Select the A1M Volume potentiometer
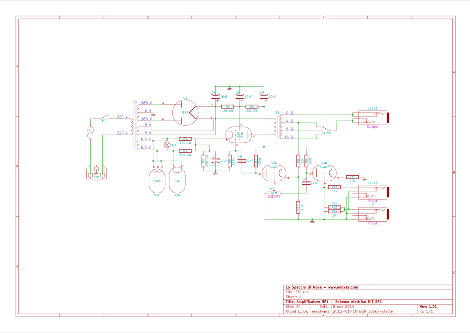 [274, 193]
